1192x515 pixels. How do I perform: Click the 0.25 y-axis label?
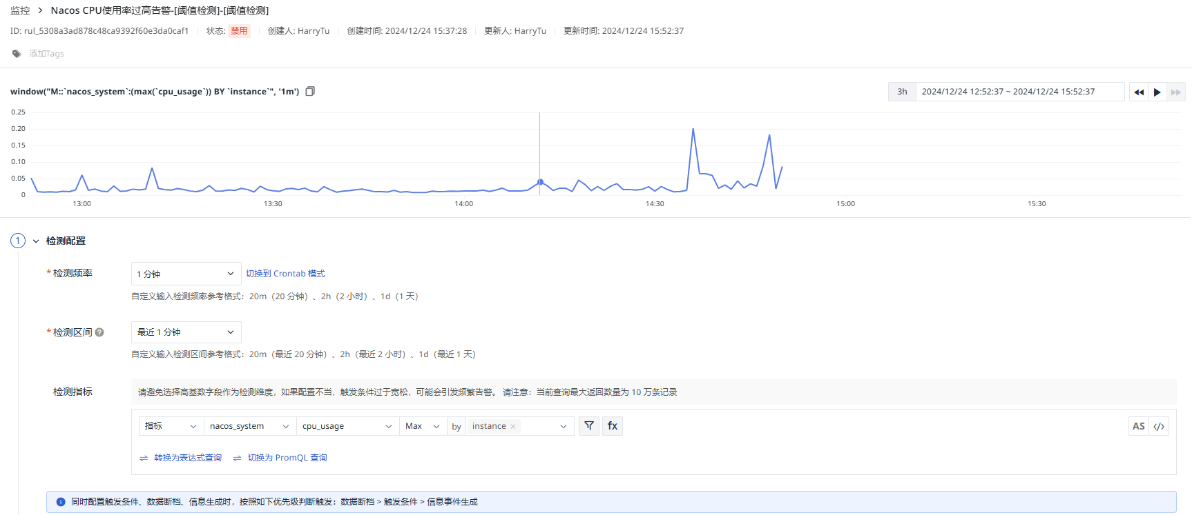point(18,112)
